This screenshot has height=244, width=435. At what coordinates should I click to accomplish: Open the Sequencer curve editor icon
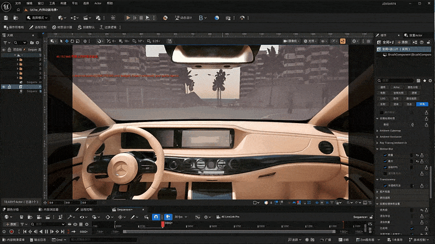[198, 217]
